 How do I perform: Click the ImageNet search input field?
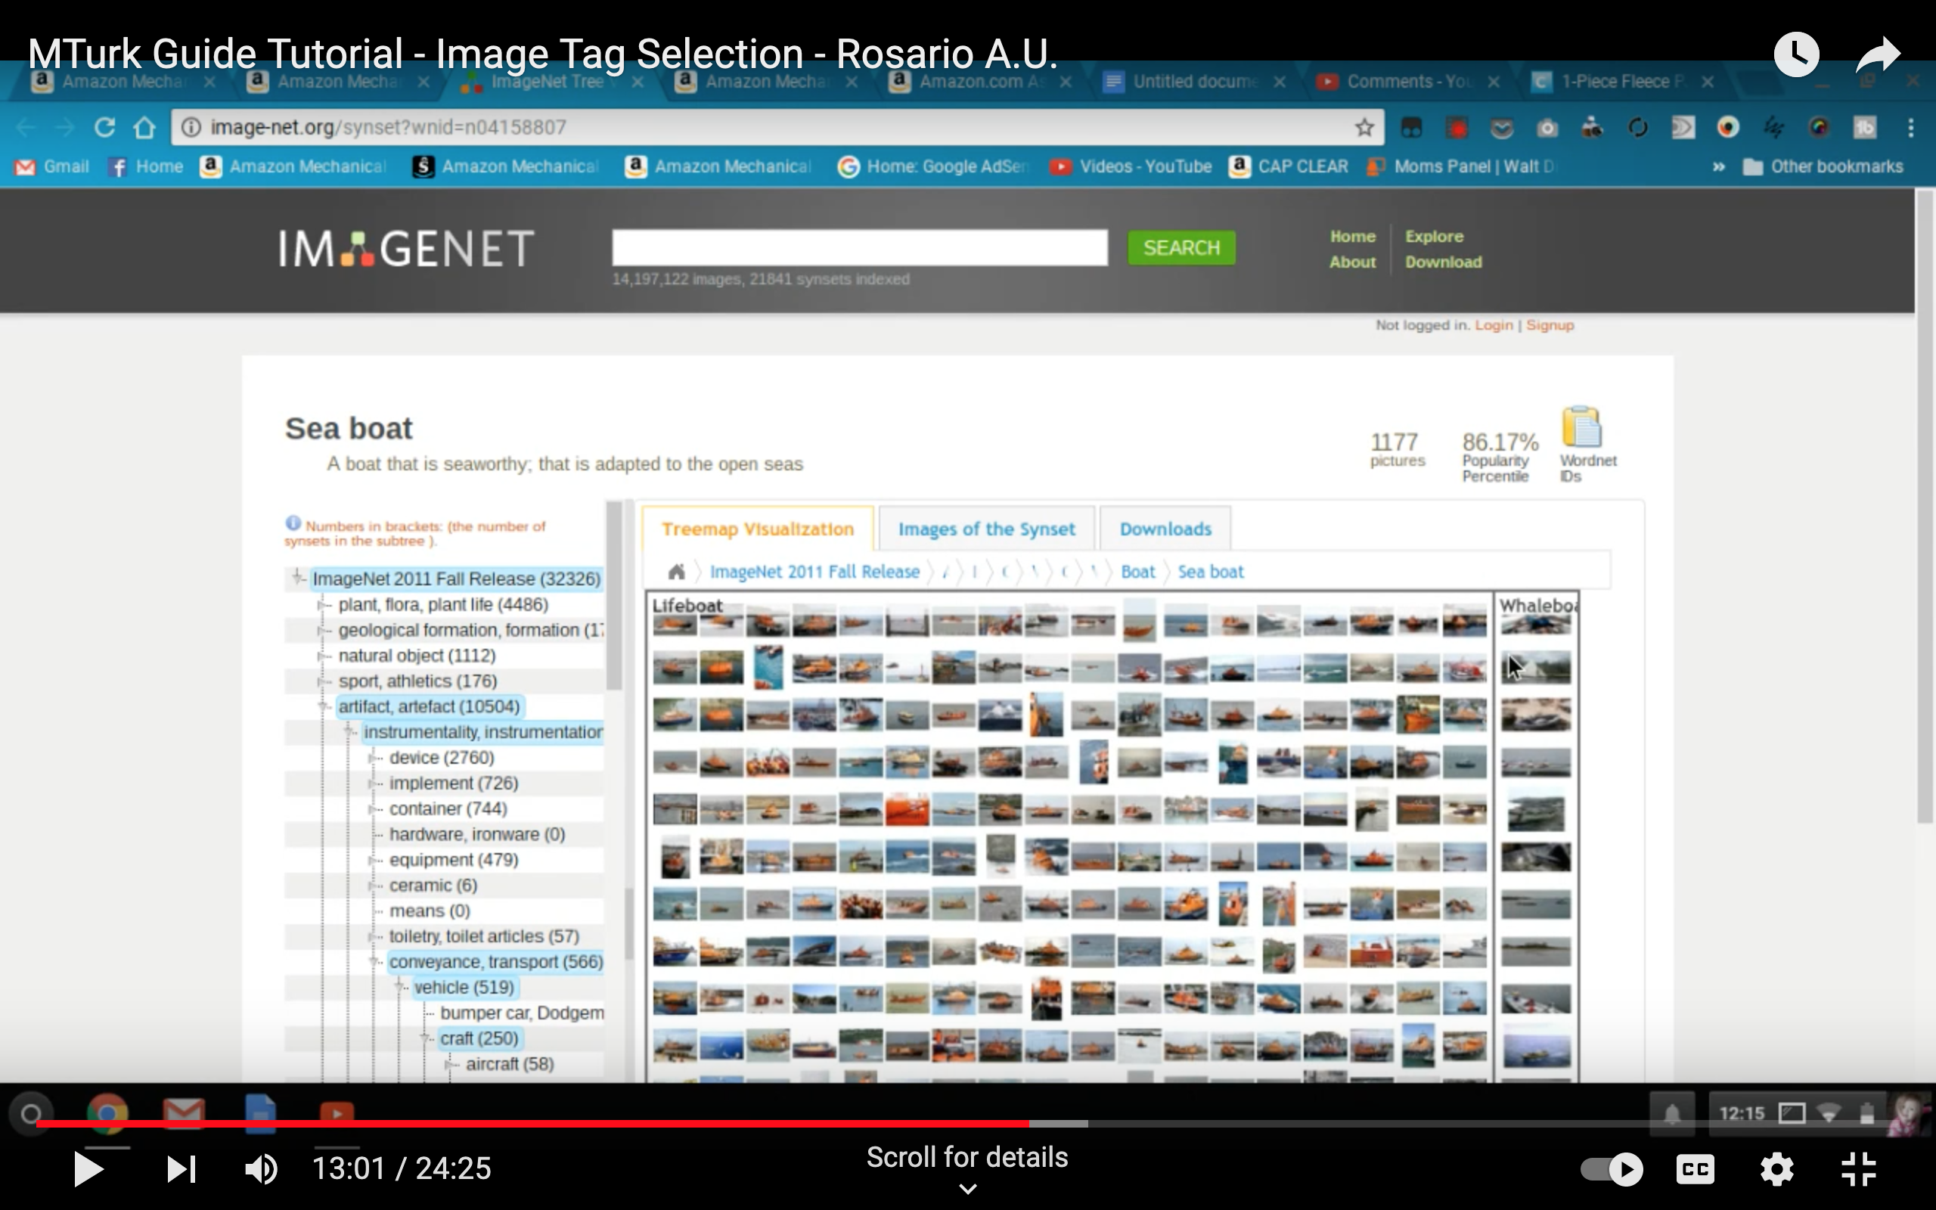[x=858, y=247]
